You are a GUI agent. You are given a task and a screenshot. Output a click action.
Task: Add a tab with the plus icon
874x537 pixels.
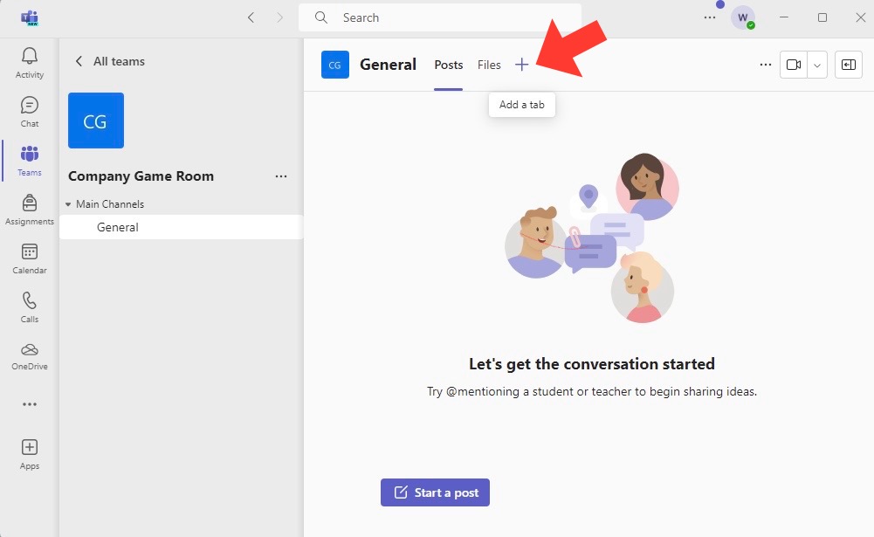(522, 65)
